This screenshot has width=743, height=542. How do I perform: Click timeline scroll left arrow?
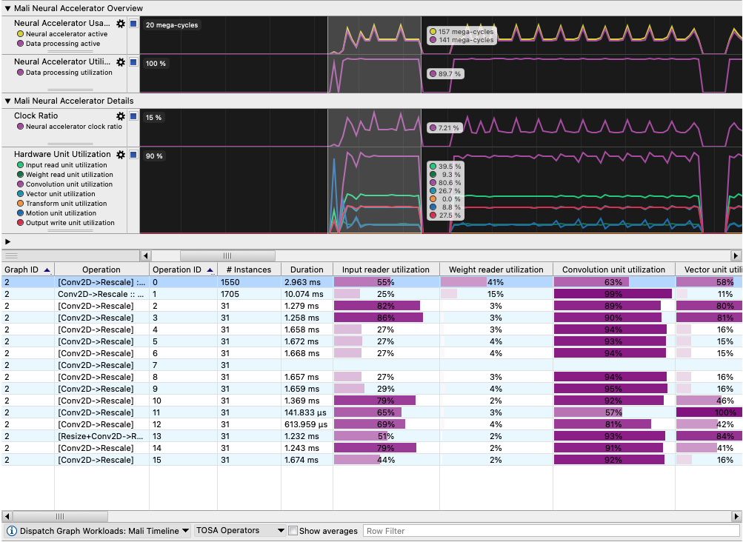[145, 256]
